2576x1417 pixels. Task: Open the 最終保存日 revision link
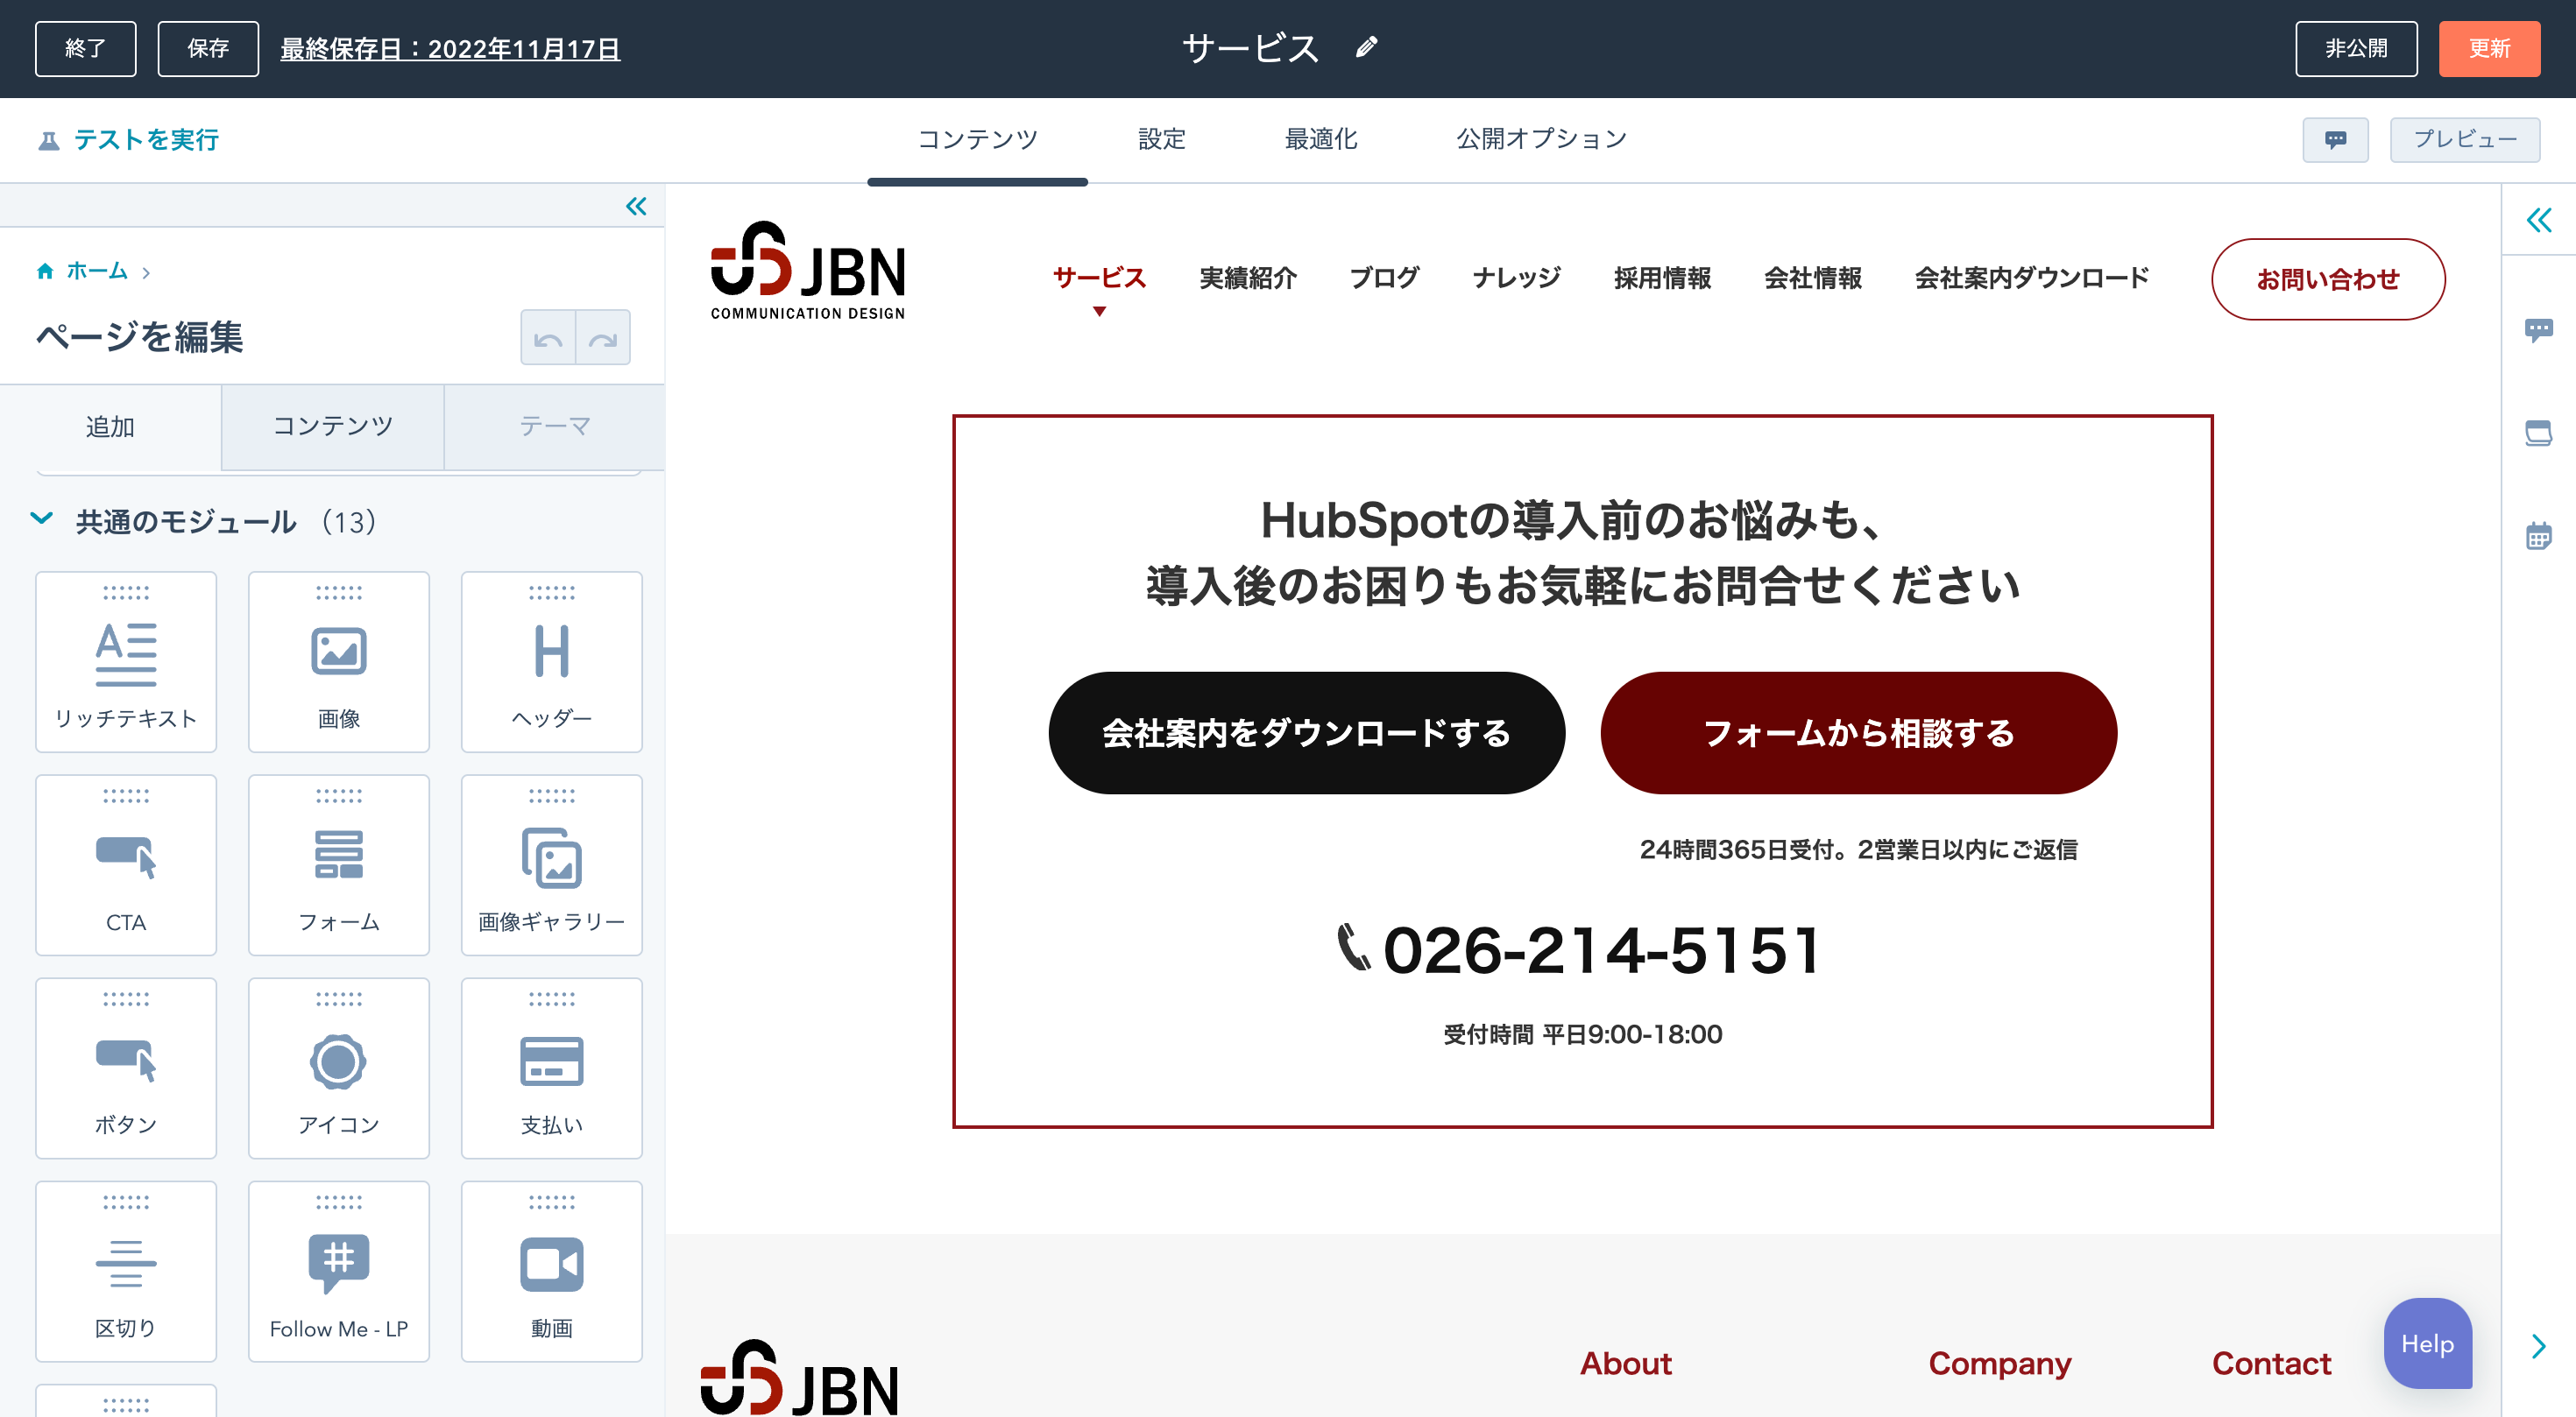450,49
